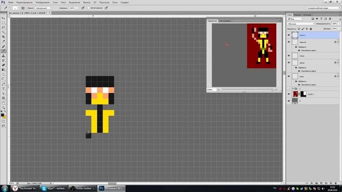The height and width of the screenshot is (192, 342).
Task: Hide the selected top layer
Action: (x=289, y=35)
